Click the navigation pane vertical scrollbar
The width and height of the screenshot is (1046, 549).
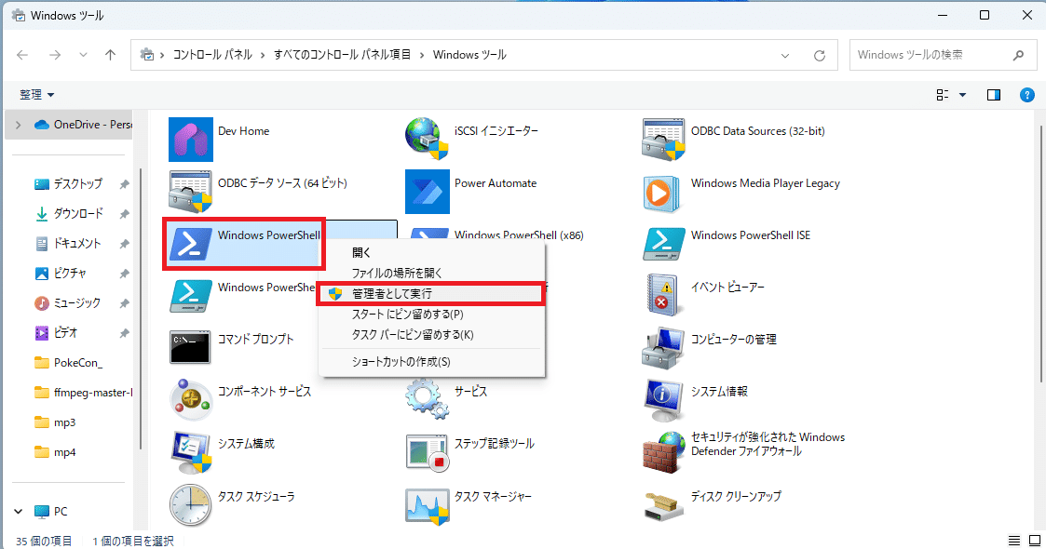(140, 310)
